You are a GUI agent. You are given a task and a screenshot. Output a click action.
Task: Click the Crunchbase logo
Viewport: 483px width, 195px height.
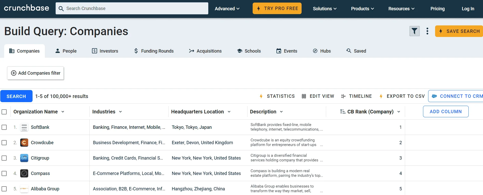27,8
